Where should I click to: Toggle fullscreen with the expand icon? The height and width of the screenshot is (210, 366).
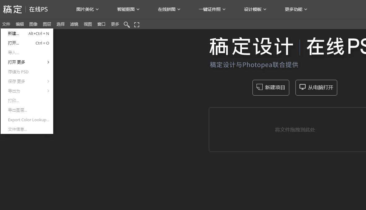click(x=137, y=24)
